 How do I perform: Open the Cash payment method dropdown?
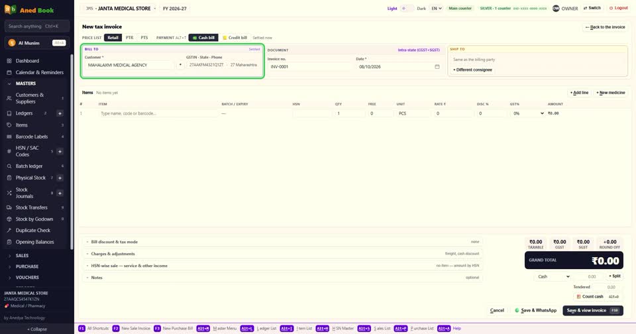click(553, 276)
